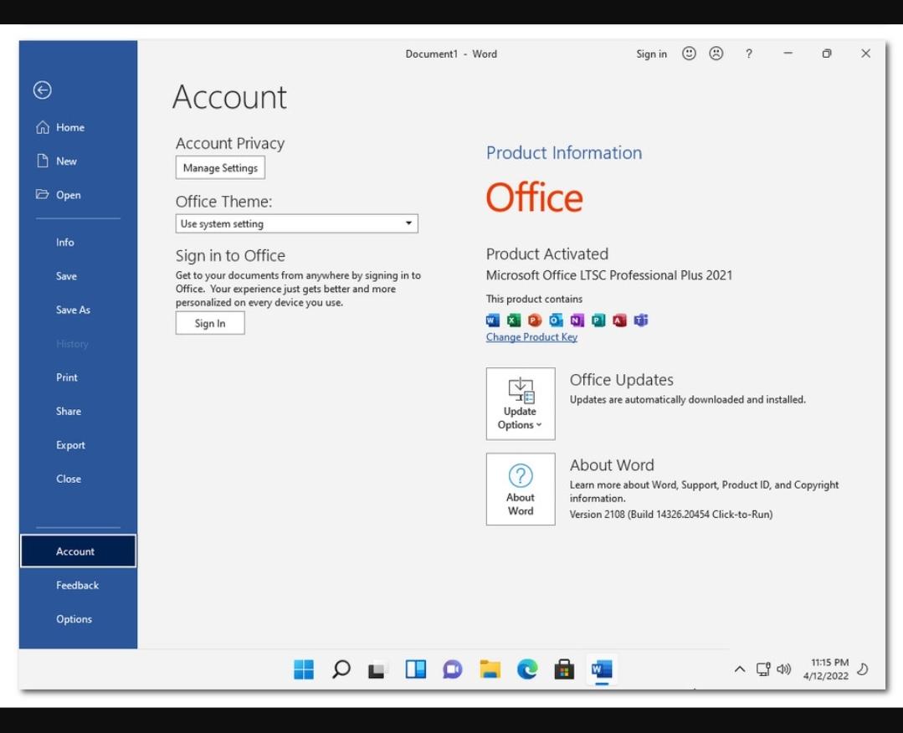Open the Windows Start menu

(304, 669)
